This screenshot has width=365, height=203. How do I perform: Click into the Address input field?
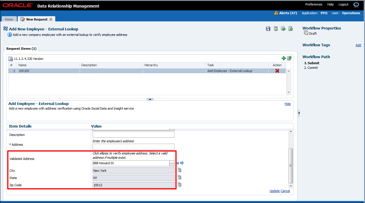[133, 147]
